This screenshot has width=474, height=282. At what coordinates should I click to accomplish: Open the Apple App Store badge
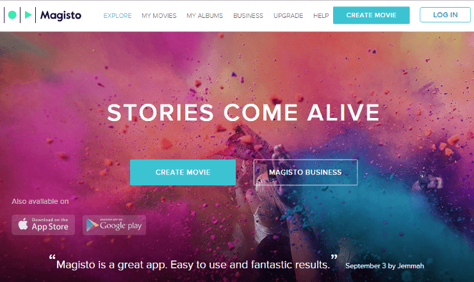pyautogui.click(x=43, y=225)
